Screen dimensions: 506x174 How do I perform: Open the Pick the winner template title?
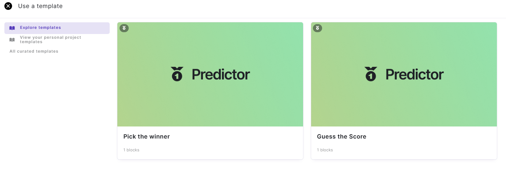click(147, 137)
